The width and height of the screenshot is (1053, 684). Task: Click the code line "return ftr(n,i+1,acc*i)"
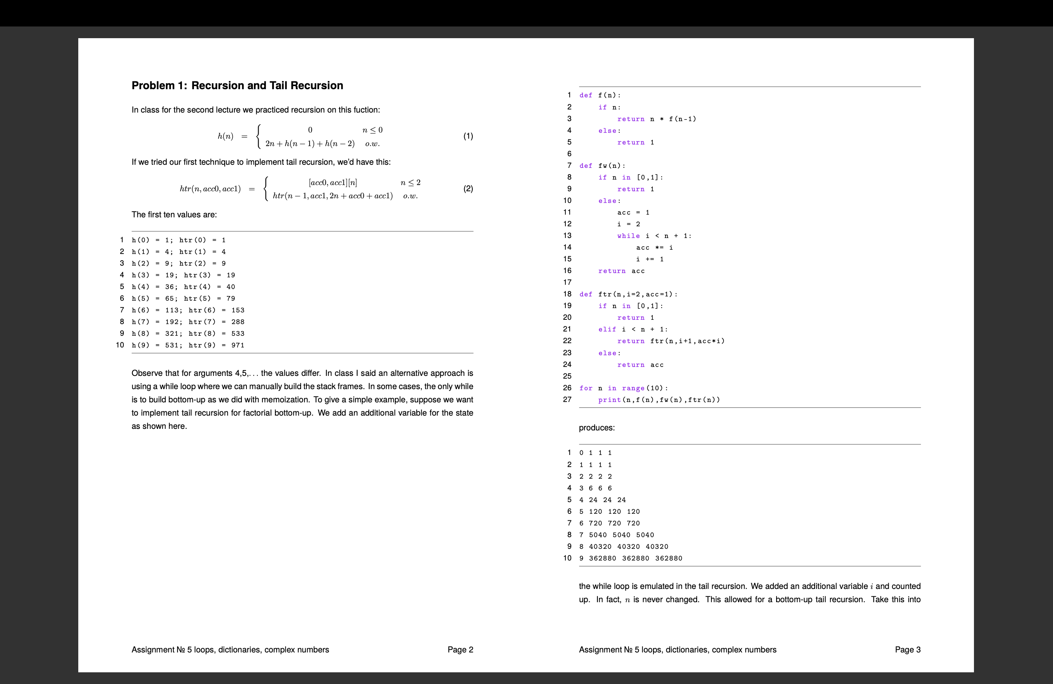click(x=671, y=341)
